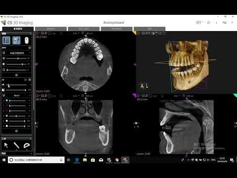This screenshot has width=237, height=178.
Task: Open the settings gear in the histogram section
Action: click(x=30, y=80)
